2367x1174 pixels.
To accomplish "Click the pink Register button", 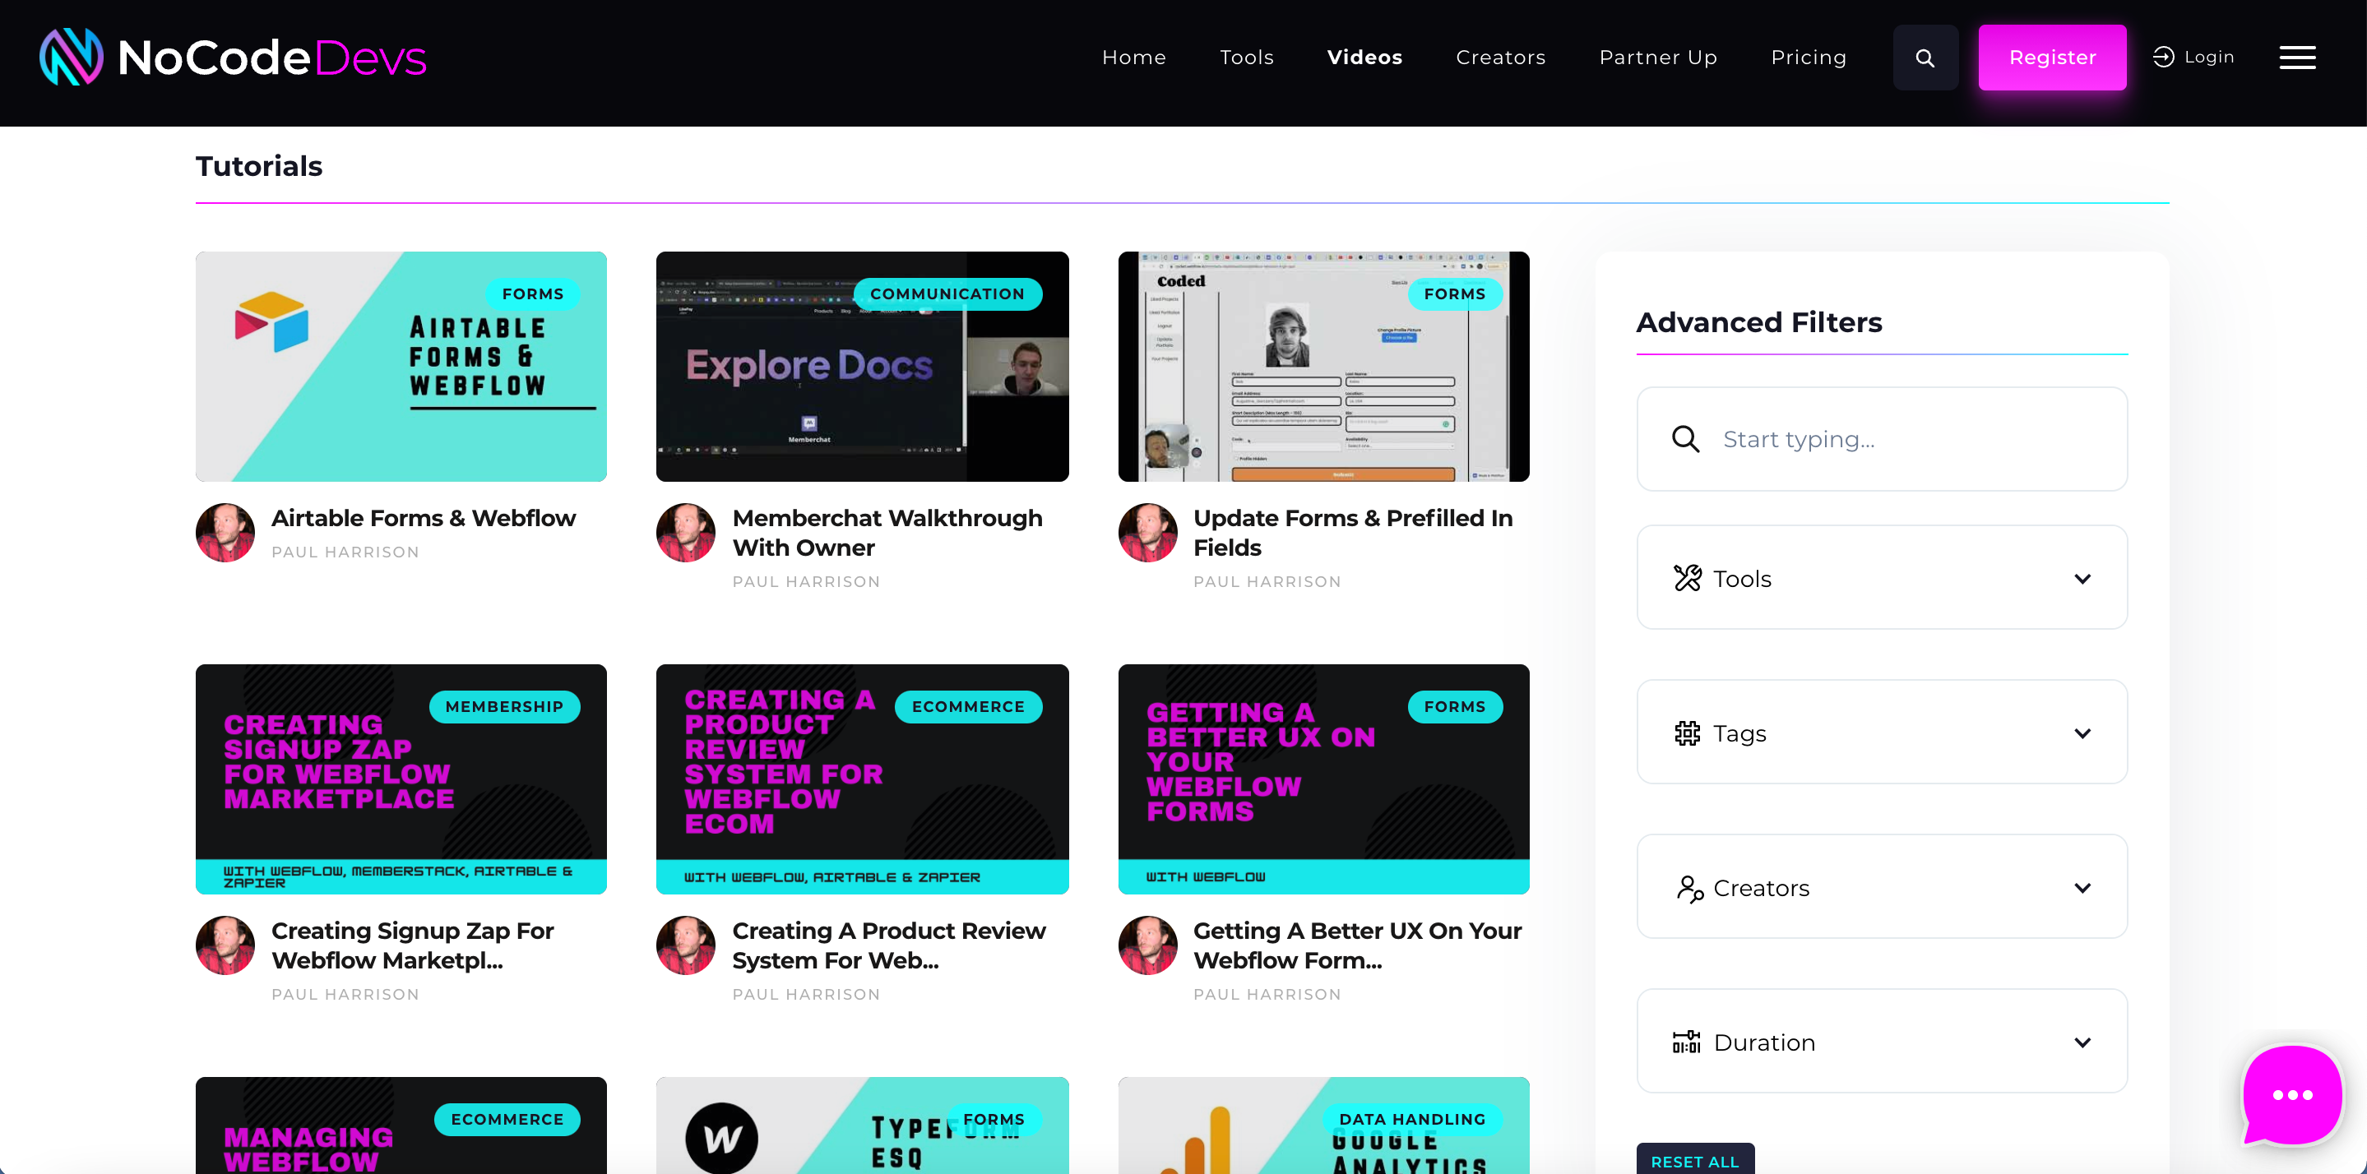I will (2052, 57).
